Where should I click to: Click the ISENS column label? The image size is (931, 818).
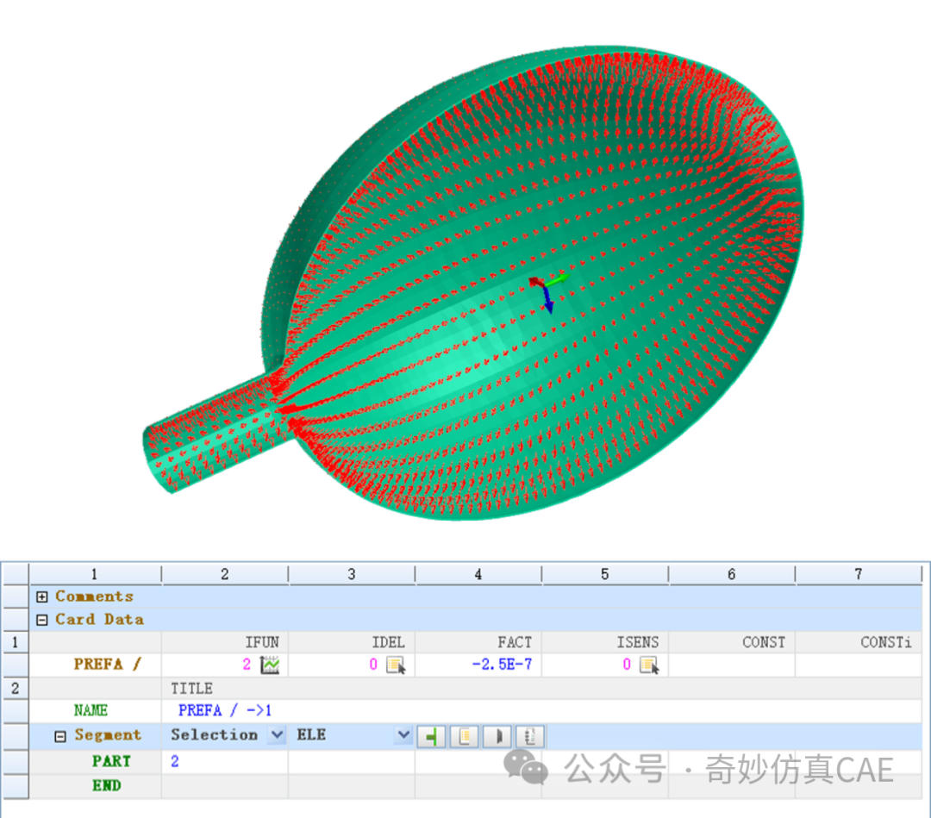(638, 642)
